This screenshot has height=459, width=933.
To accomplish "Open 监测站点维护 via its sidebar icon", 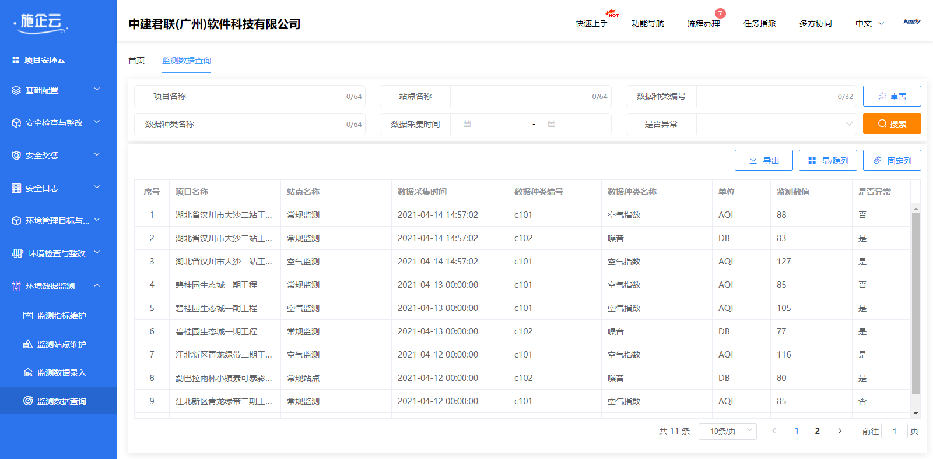I will (x=28, y=344).
